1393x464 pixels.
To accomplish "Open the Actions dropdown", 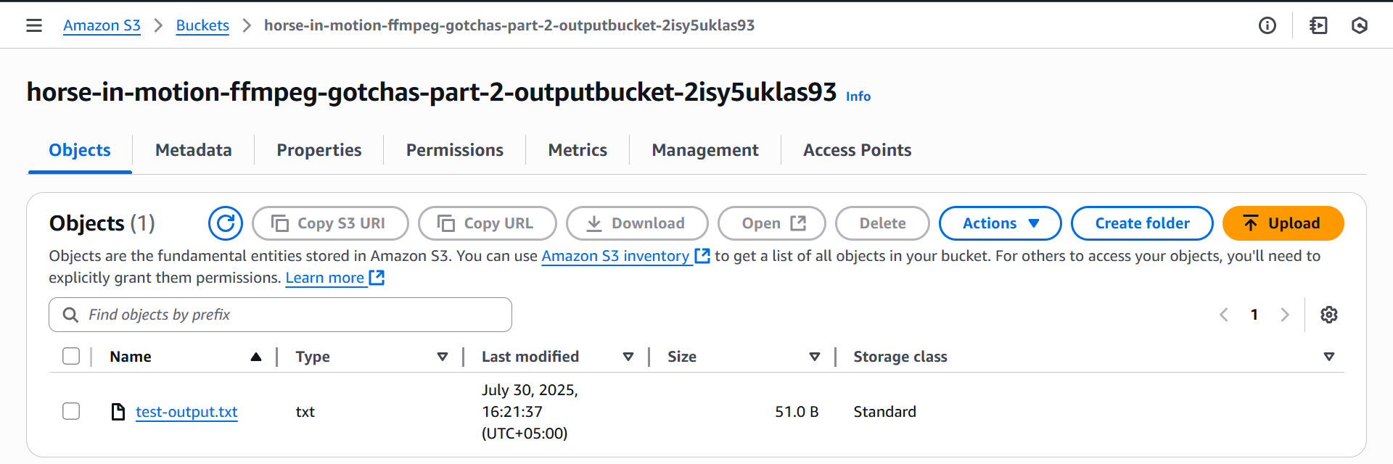I will 1000,223.
